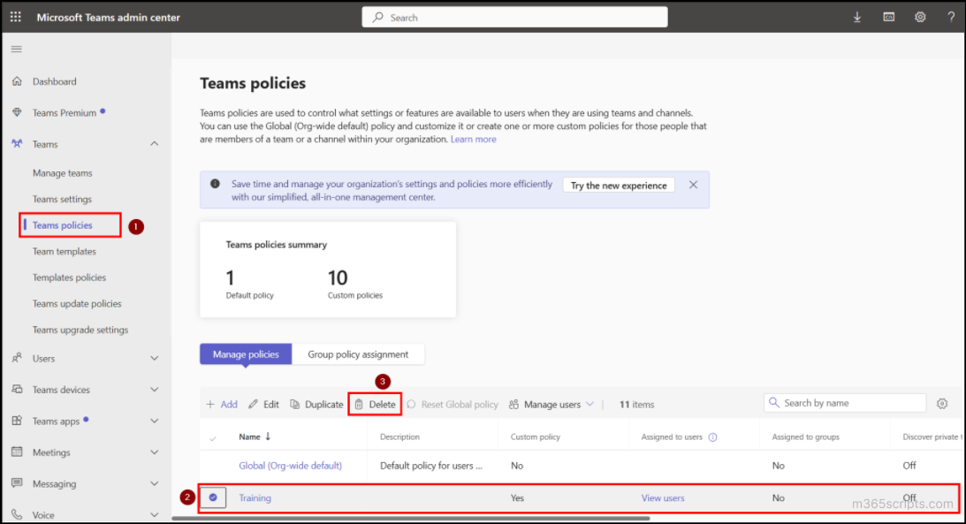
Task: Click View users for Training
Action: click(663, 497)
